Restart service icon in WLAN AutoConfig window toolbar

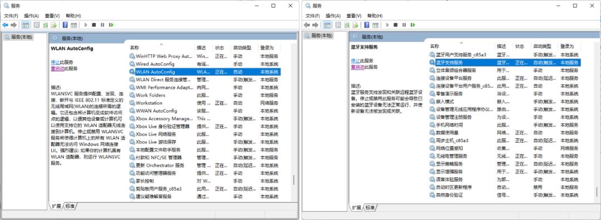click(111, 25)
